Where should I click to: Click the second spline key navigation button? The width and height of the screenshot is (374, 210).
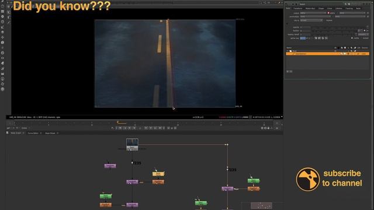click(x=320, y=38)
